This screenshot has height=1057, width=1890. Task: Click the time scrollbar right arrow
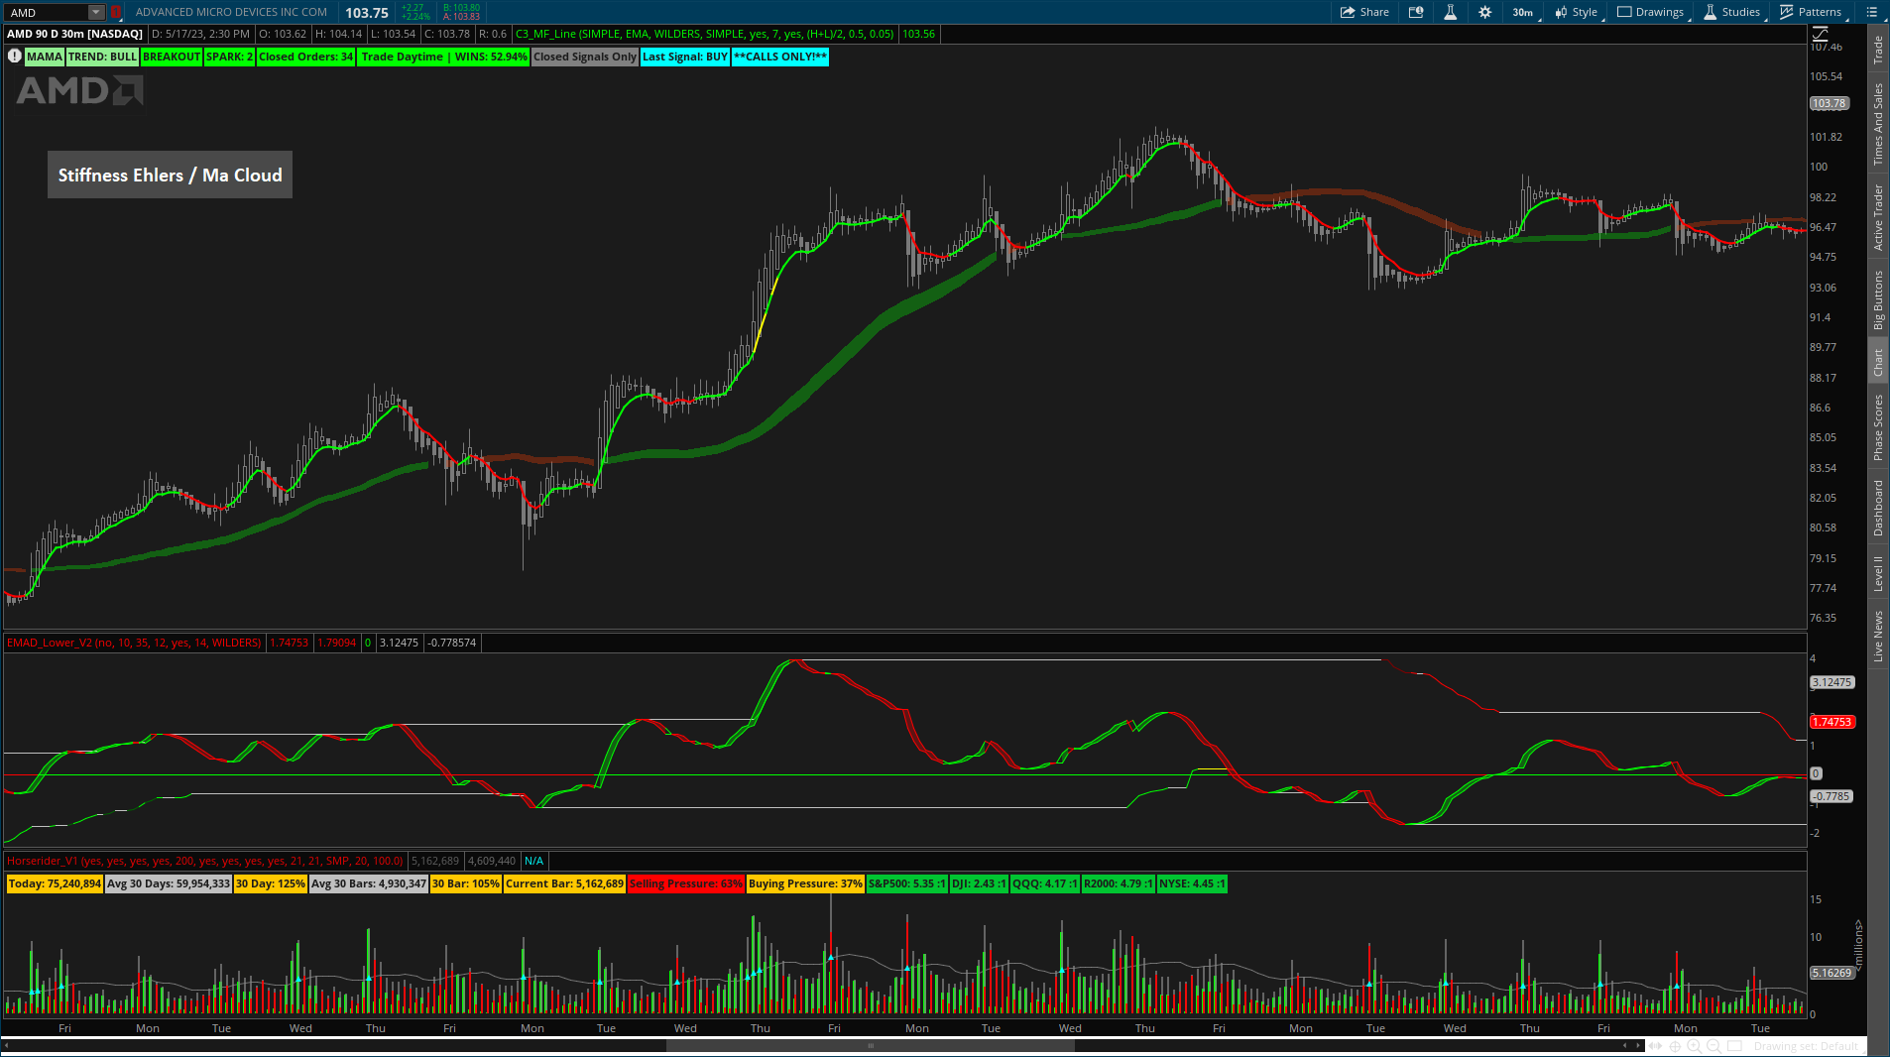[1637, 1045]
